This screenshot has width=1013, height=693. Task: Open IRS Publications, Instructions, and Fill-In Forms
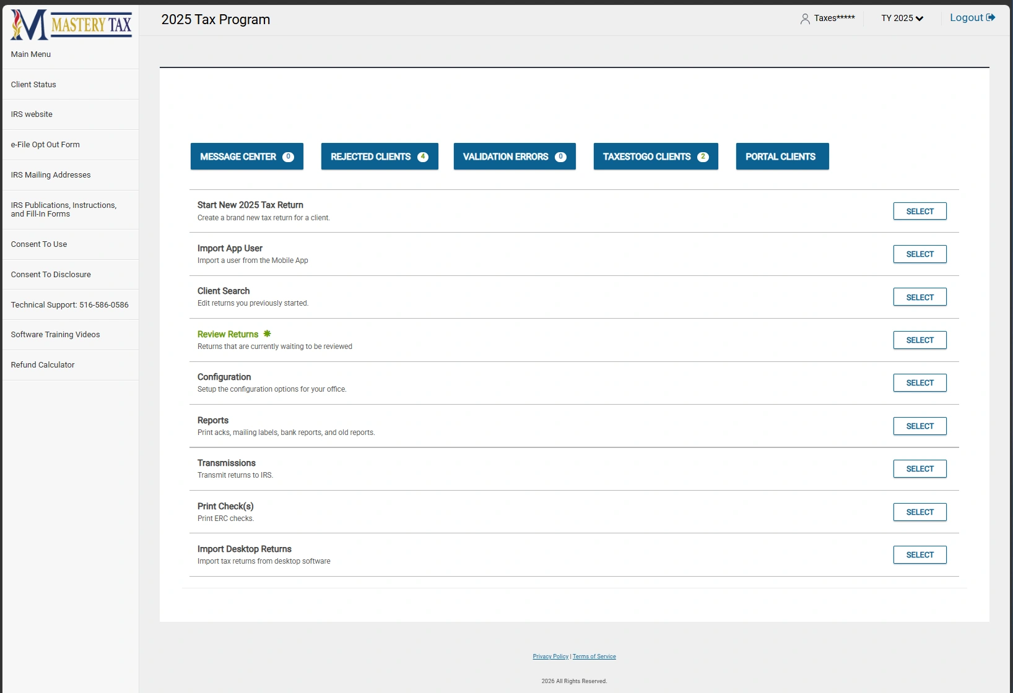pos(71,210)
